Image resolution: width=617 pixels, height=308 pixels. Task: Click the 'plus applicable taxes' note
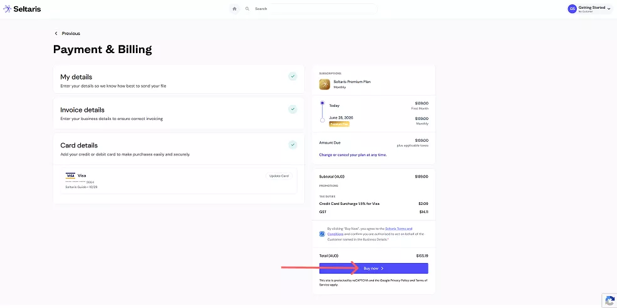(x=412, y=146)
